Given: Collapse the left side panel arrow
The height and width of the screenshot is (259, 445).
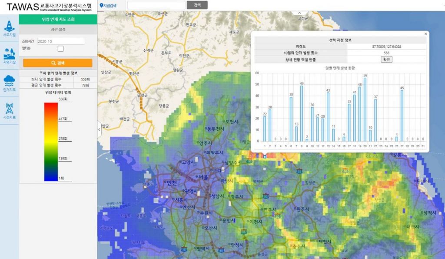Looking at the screenshot, I should tap(99, 129).
